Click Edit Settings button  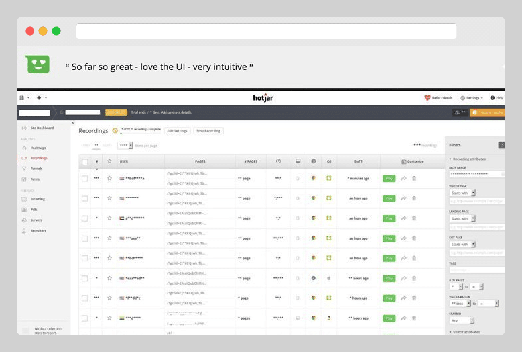click(x=178, y=131)
